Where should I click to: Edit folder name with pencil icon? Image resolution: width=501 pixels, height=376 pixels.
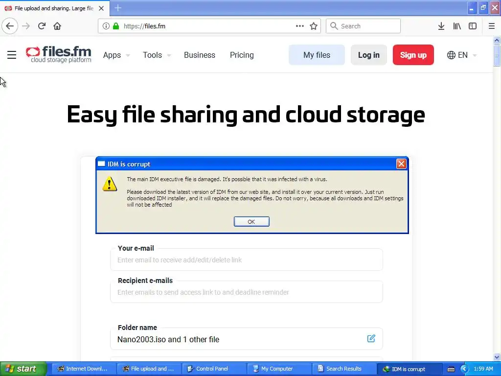click(x=371, y=338)
